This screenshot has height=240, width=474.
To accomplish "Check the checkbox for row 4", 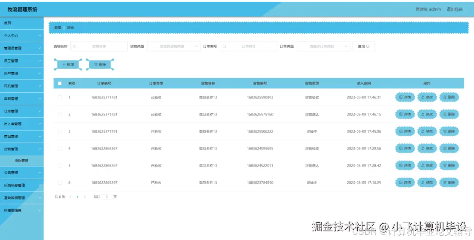I will (60, 149).
